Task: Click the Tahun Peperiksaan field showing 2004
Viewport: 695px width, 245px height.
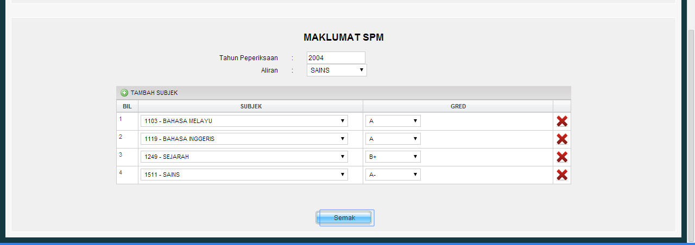Action: click(336, 57)
